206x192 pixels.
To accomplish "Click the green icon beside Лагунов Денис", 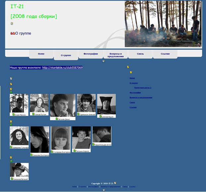I will tap(57, 118).
